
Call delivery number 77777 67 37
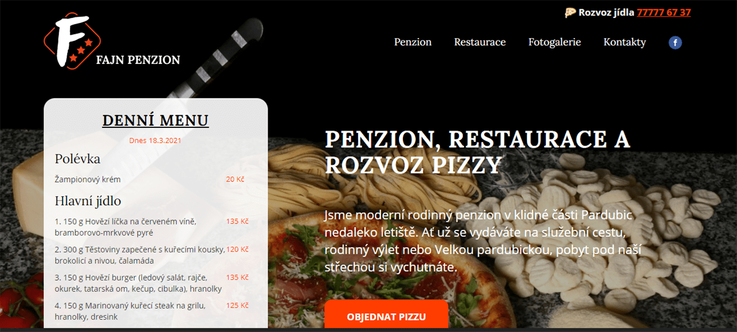pos(664,12)
